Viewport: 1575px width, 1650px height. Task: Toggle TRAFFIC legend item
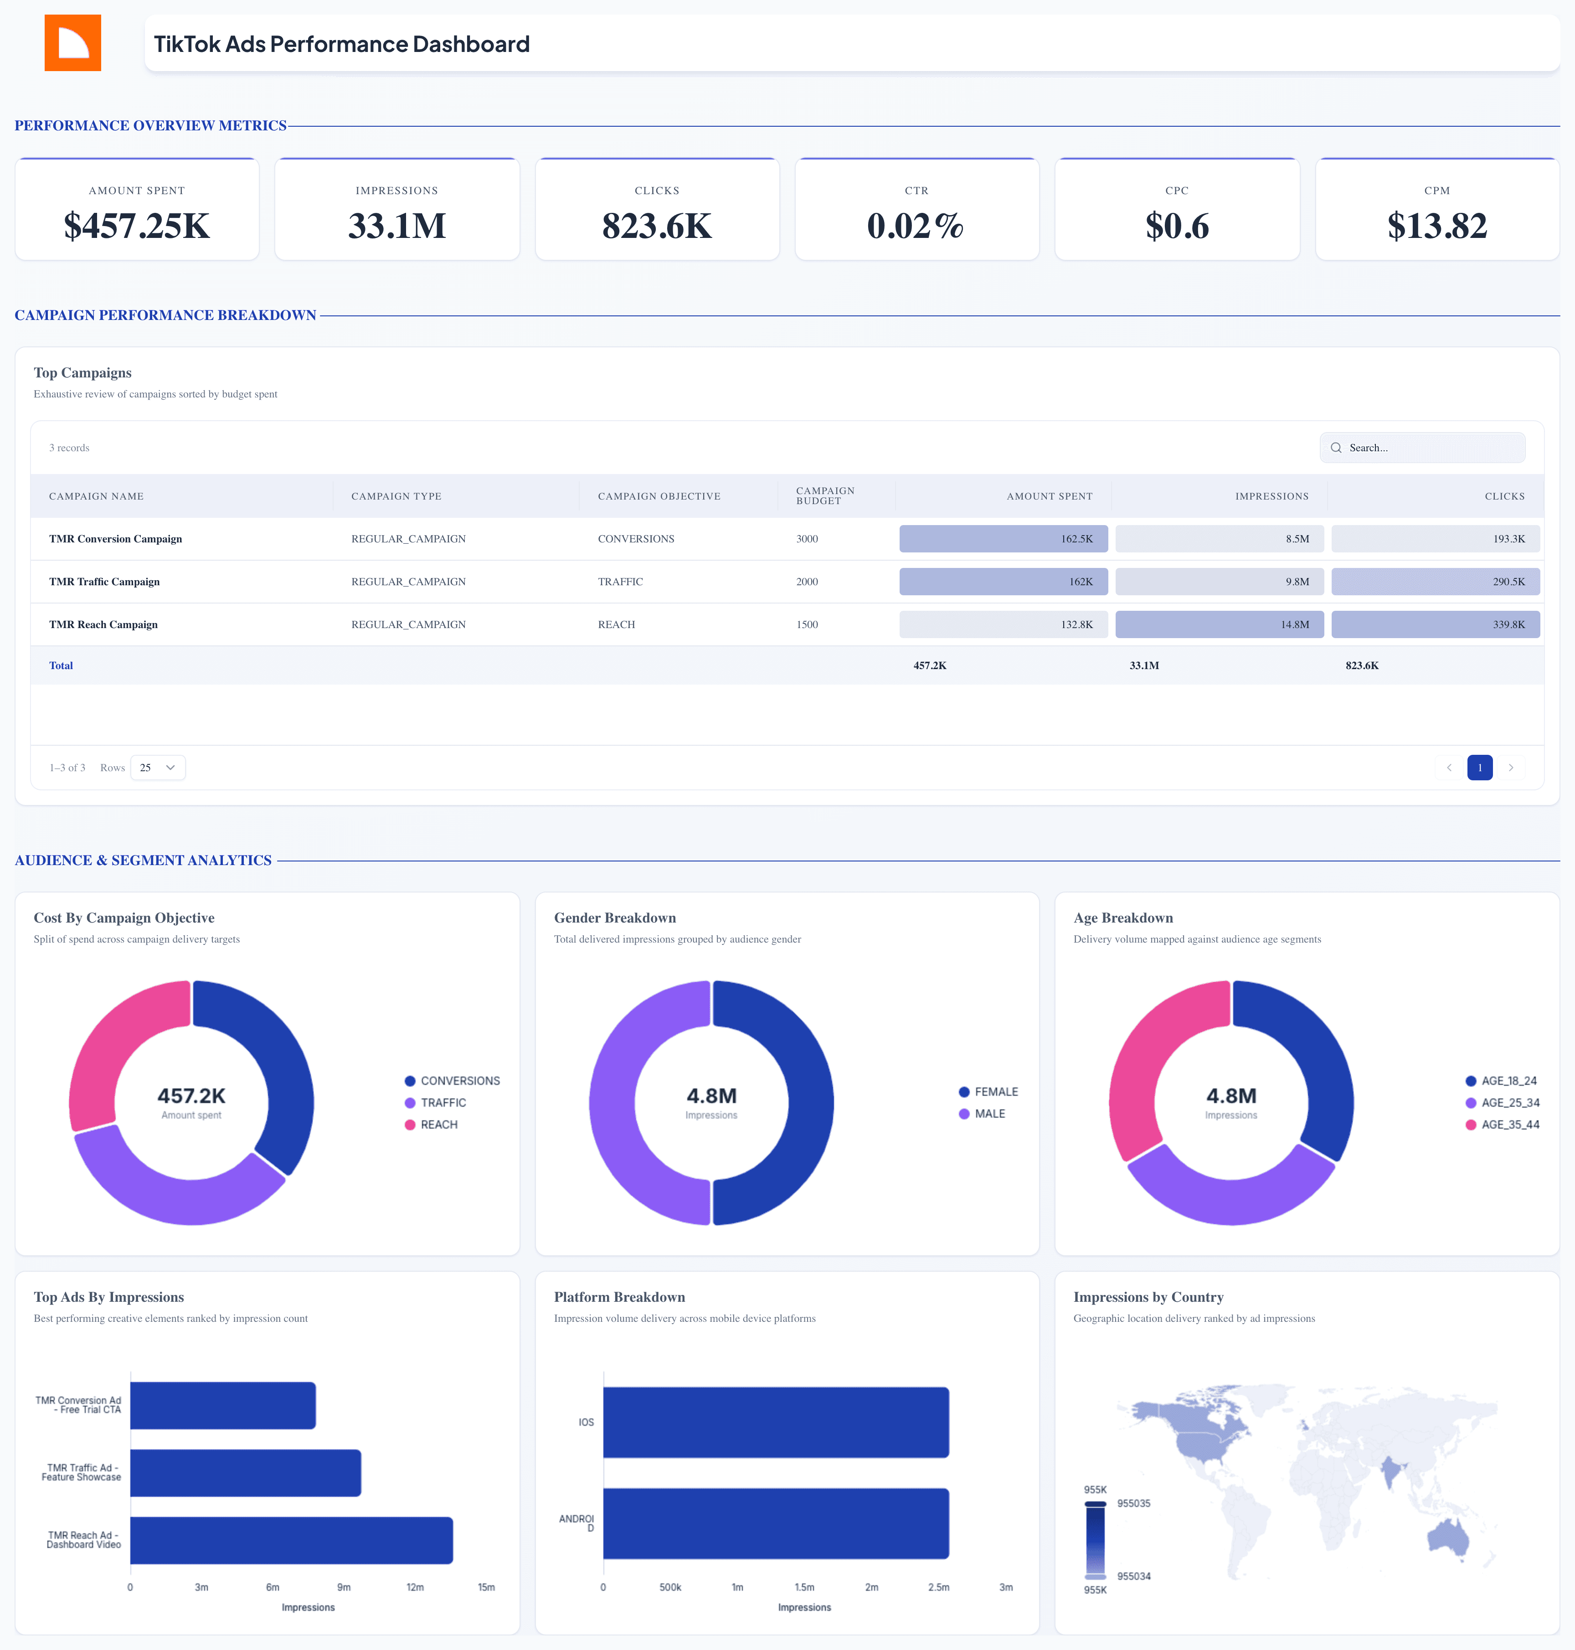click(x=435, y=1103)
